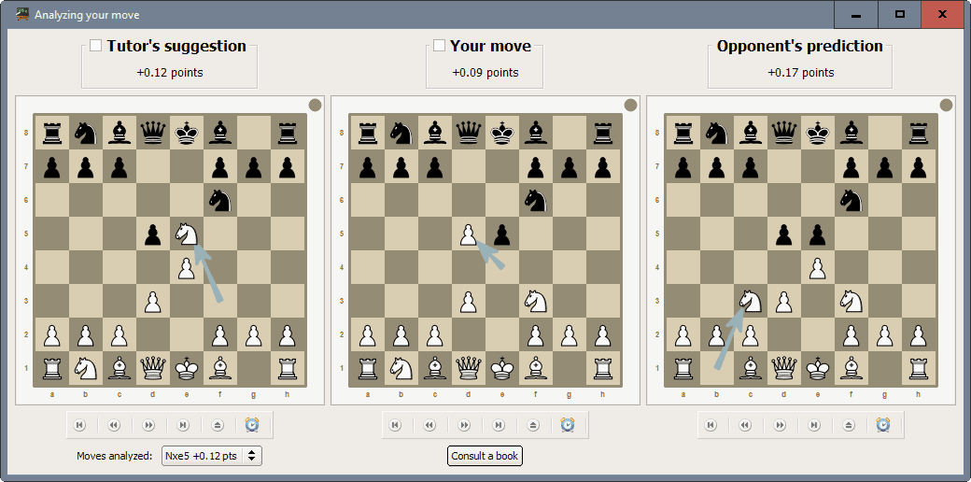Step back on Tutor's suggestion board

pos(114,425)
